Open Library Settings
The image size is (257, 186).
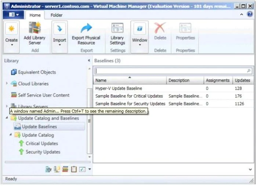pyautogui.click(x=117, y=34)
